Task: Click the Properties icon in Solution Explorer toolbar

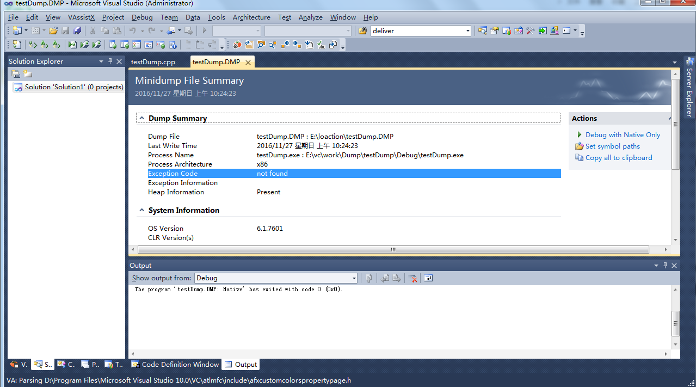Action: [16, 74]
